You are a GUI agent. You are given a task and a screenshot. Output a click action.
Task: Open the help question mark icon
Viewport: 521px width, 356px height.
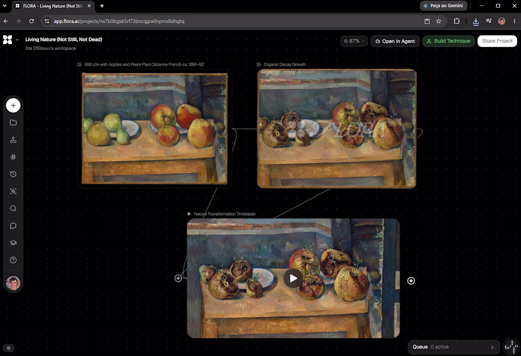point(13,260)
